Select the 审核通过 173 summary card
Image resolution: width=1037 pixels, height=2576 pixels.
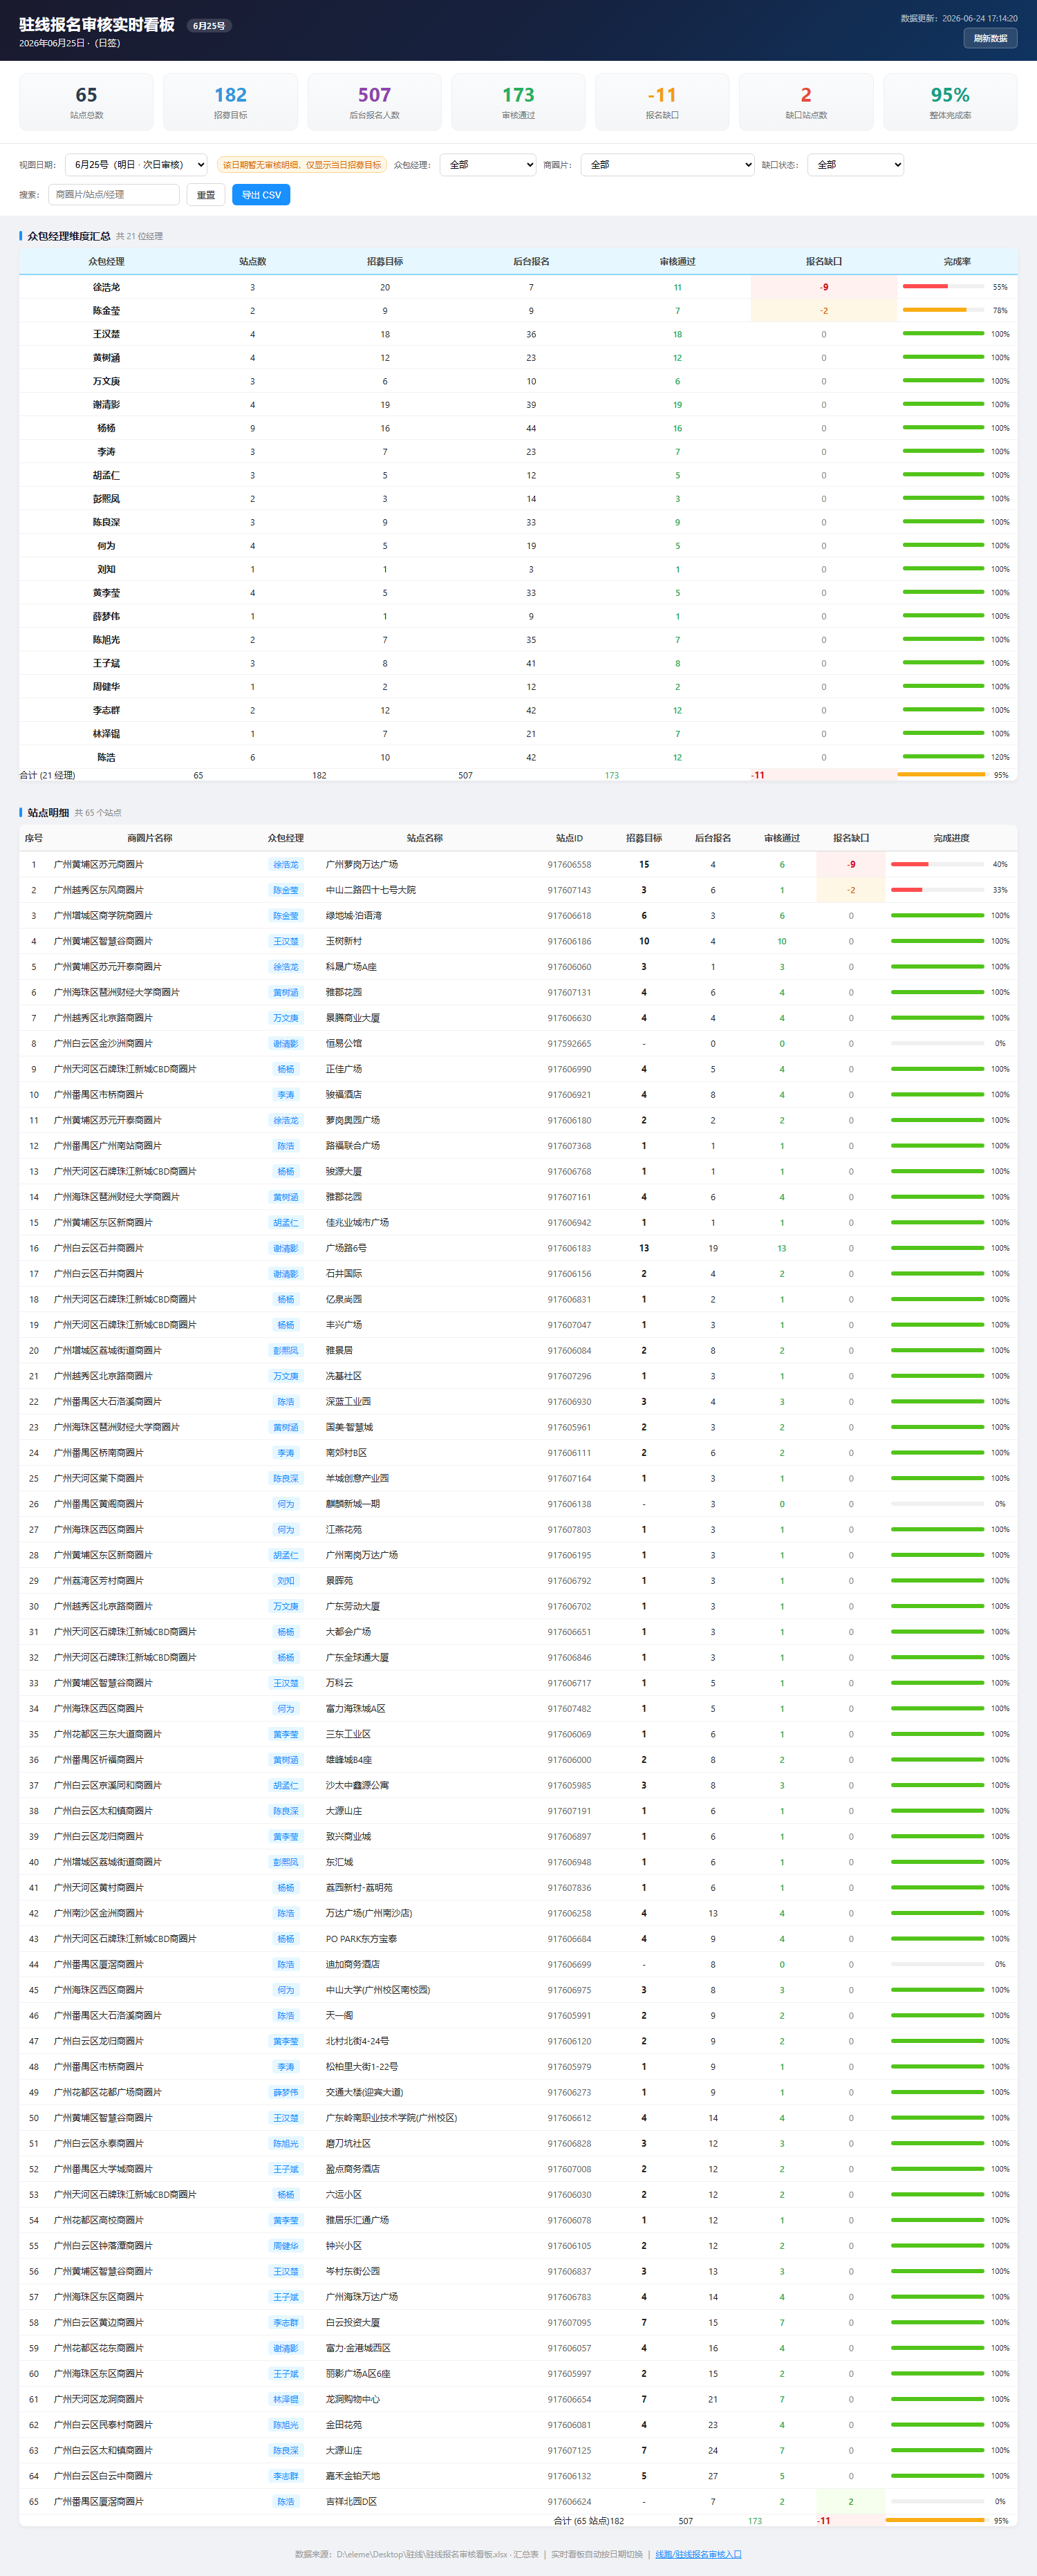pos(518,102)
